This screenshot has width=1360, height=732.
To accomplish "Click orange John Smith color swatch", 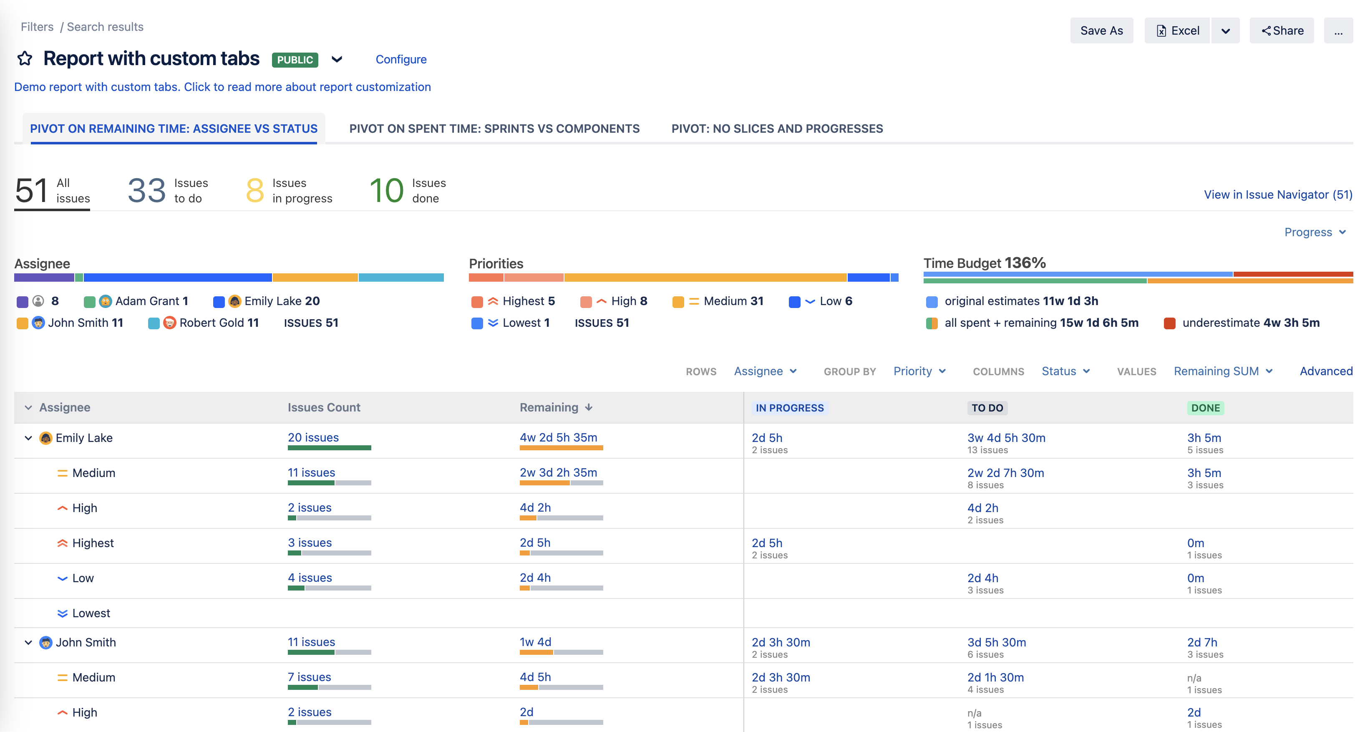I will click(x=22, y=323).
